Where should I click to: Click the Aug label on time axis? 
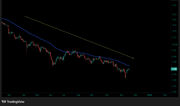(x=78, y=95)
